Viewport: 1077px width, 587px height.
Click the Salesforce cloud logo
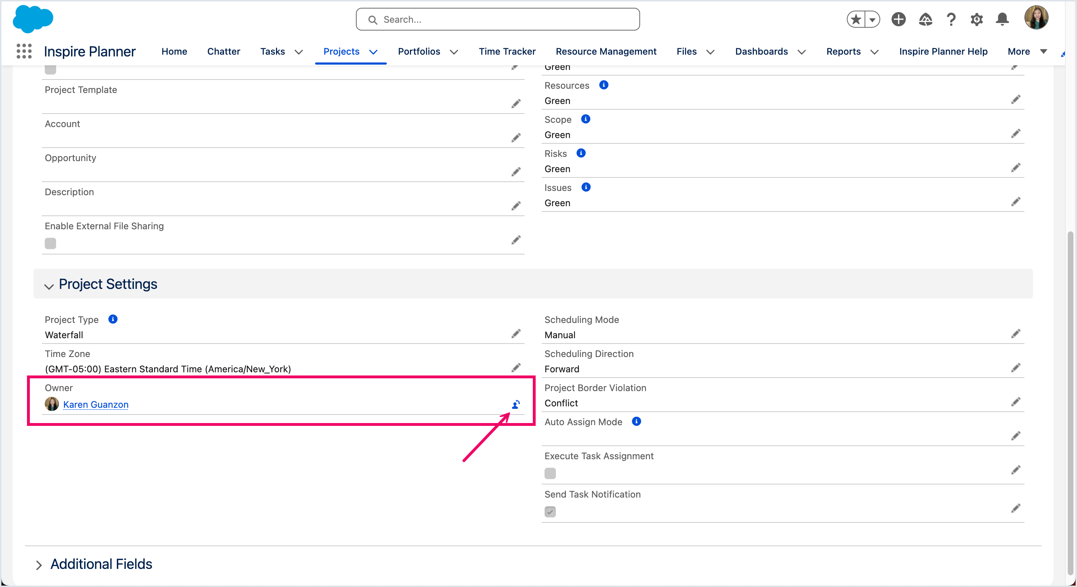(33, 19)
